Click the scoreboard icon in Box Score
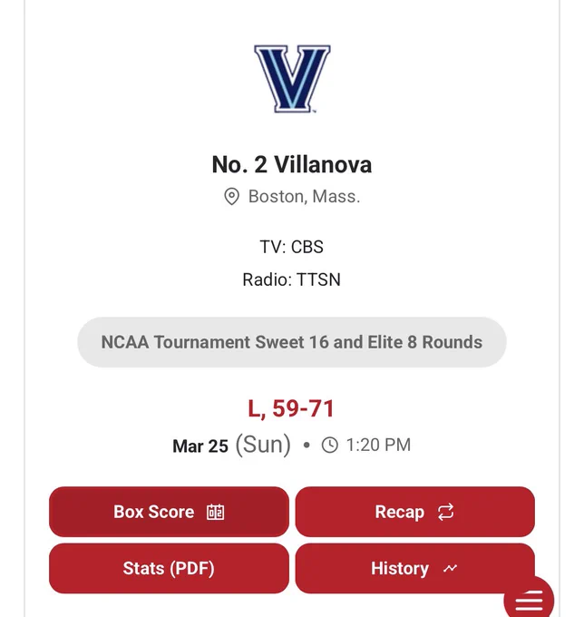Screen dimensions: 584x617 pos(216,512)
